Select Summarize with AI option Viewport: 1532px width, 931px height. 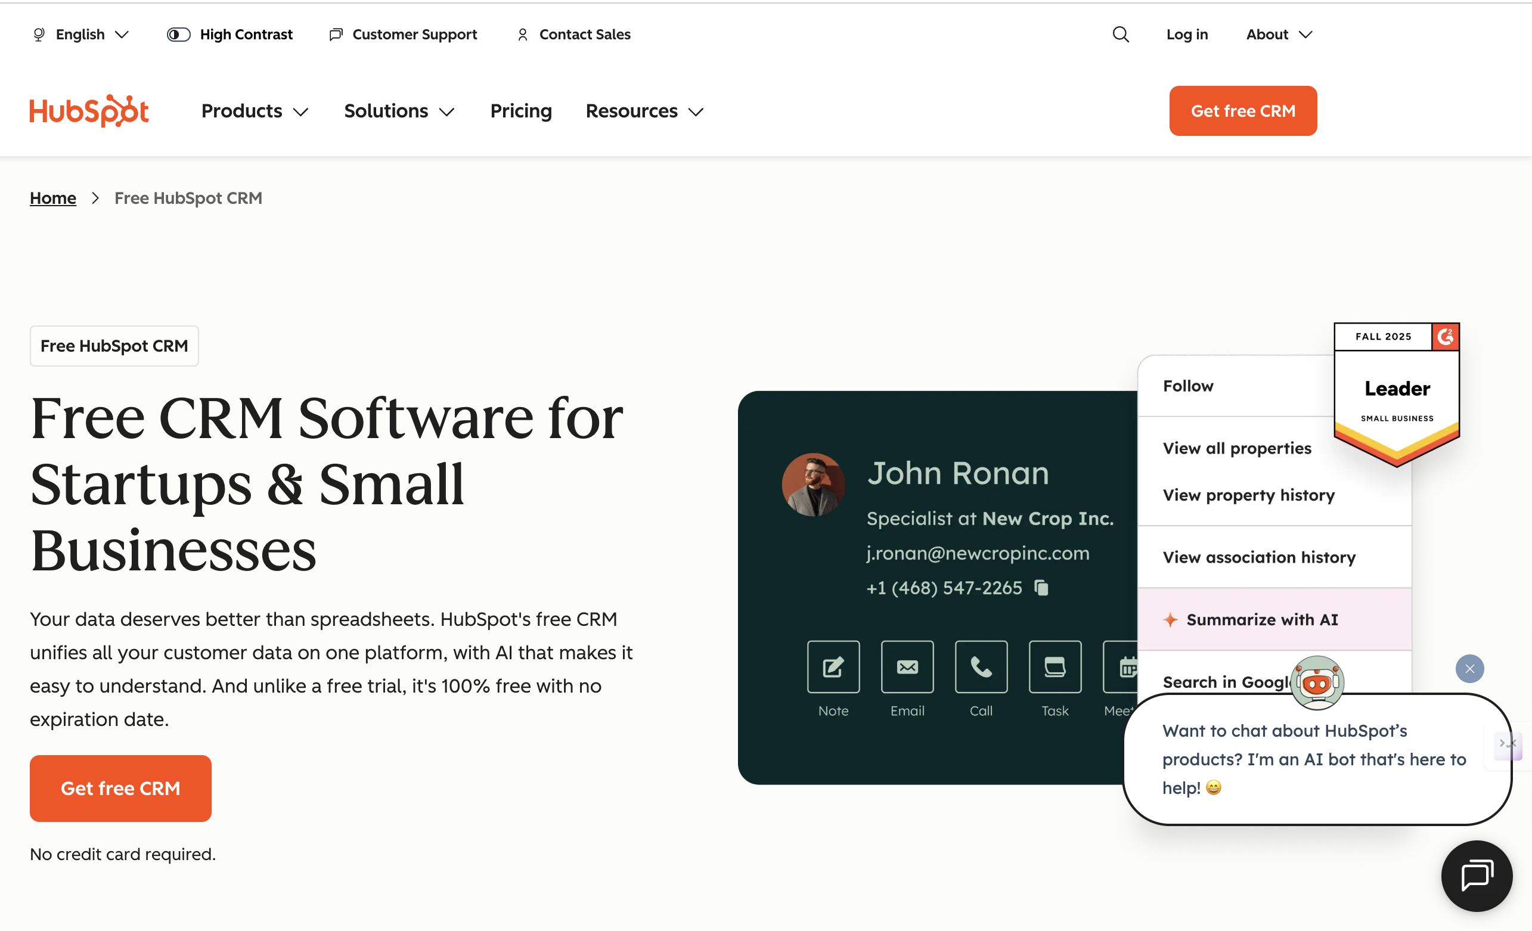pyautogui.click(x=1261, y=620)
